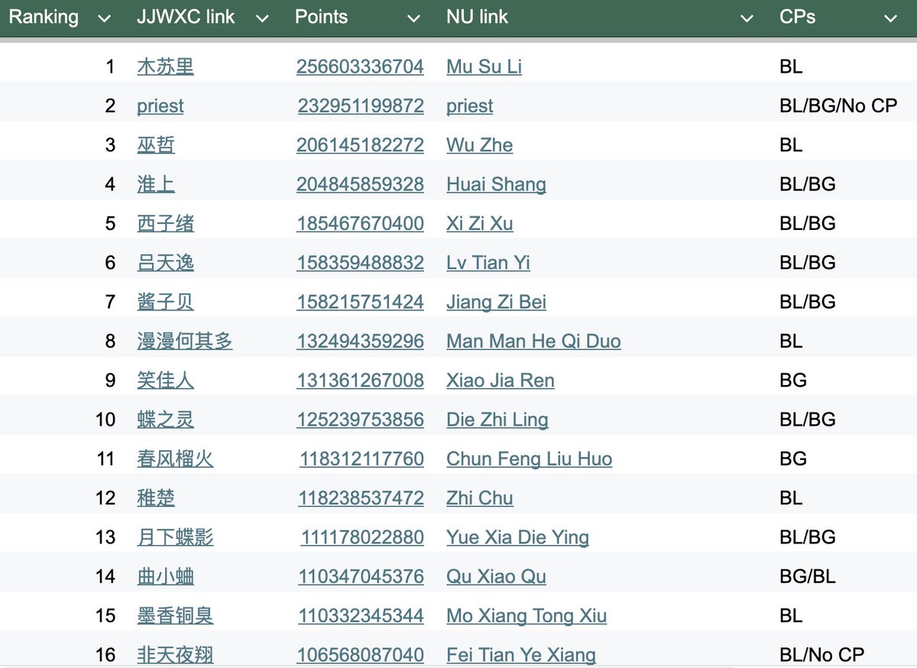Image resolution: width=917 pixels, height=668 pixels.
Task: Open the Ranking column filter dropdown
Action: click(104, 18)
